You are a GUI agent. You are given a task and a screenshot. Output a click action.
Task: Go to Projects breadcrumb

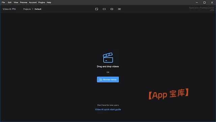tap(27, 9)
